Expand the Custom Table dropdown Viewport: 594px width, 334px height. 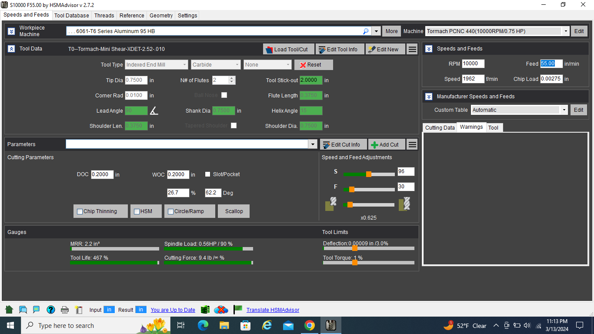pos(564,110)
